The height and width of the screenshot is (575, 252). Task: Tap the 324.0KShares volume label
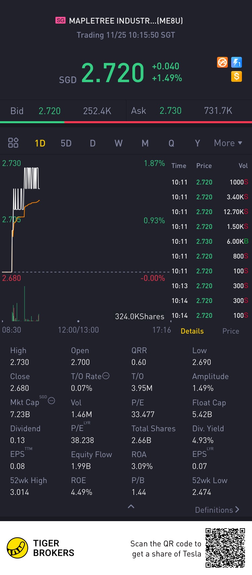(140, 316)
